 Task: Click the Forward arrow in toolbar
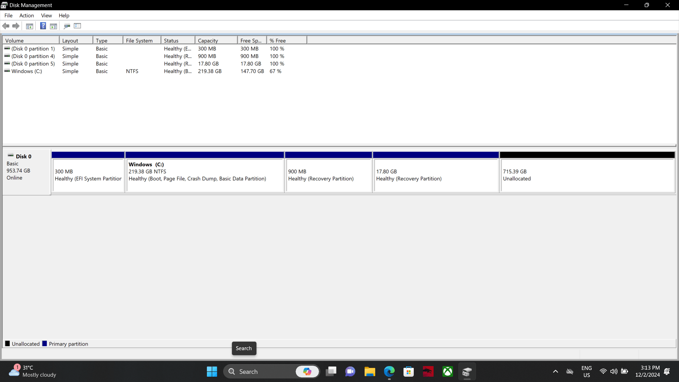[x=16, y=26]
